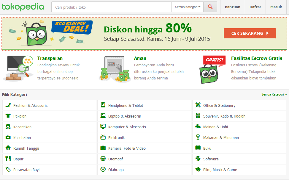Open the Film, Musik & Game category
The height and width of the screenshot is (183, 289).
tap(239, 170)
